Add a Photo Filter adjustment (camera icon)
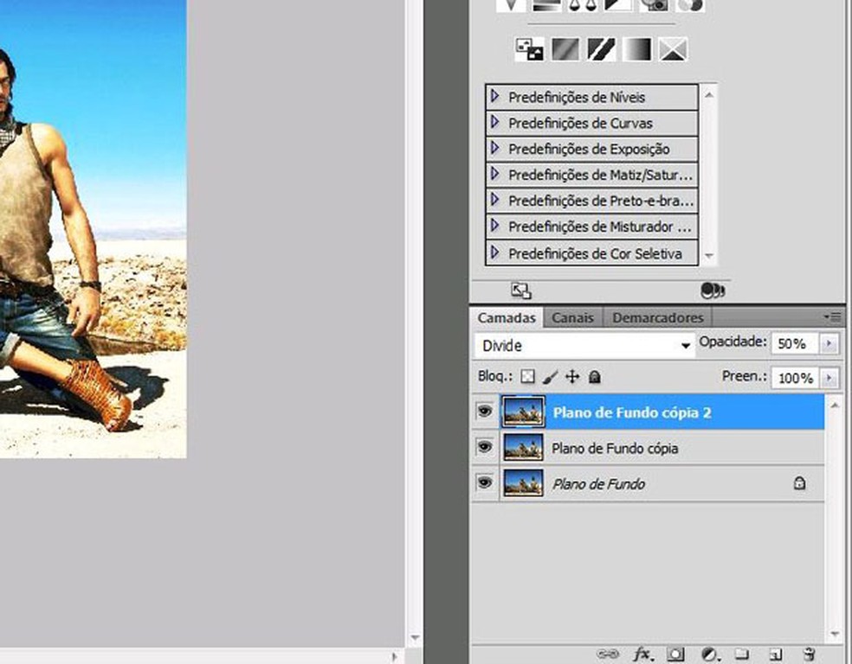Image resolution: width=852 pixels, height=664 pixels. pyautogui.click(x=654, y=5)
